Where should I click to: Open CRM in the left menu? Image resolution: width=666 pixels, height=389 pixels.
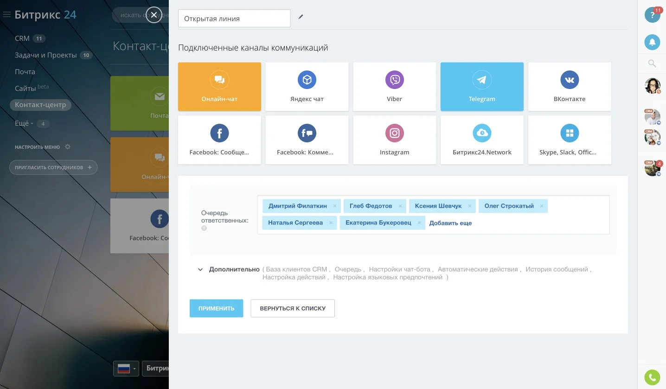[22, 38]
